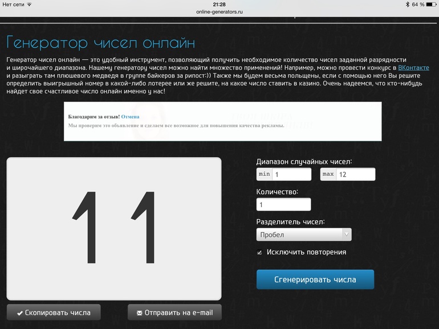Tap the Bluetooth icon in status bar
The image size is (439, 329).
click(407, 4)
